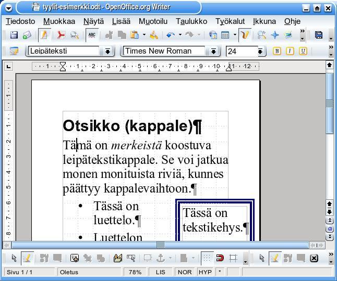
Task: Insert a table using the table icon
Action: [225, 35]
